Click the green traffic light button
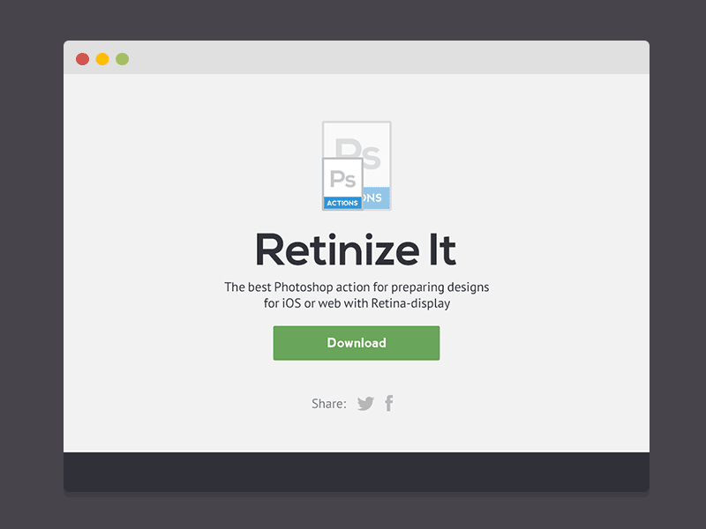Image resolution: width=706 pixels, height=529 pixels. [123, 57]
